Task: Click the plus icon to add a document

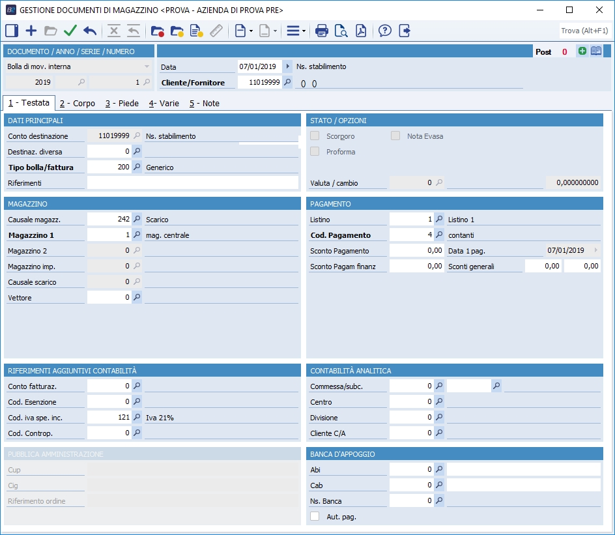Action: tap(31, 31)
